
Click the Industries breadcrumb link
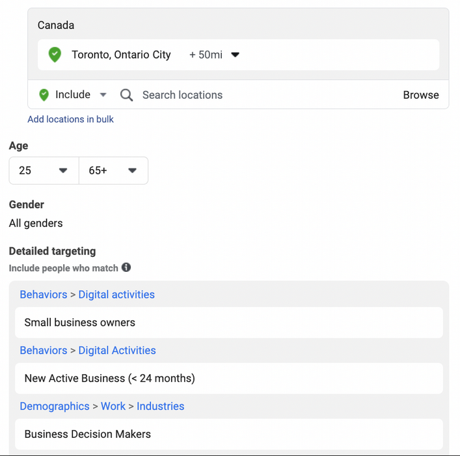[x=160, y=406]
